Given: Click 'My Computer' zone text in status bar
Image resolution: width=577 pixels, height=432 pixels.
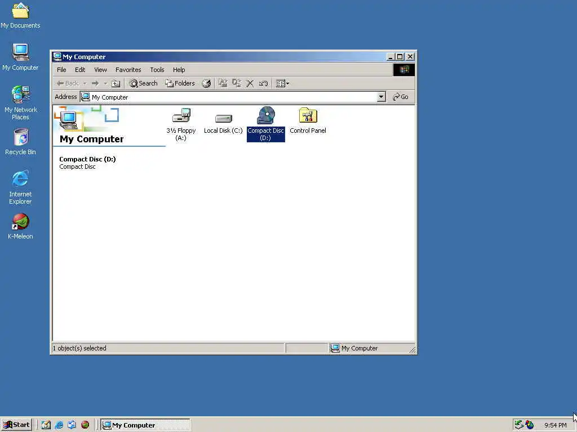Looking at the screenshot, I should coord(359,348).
